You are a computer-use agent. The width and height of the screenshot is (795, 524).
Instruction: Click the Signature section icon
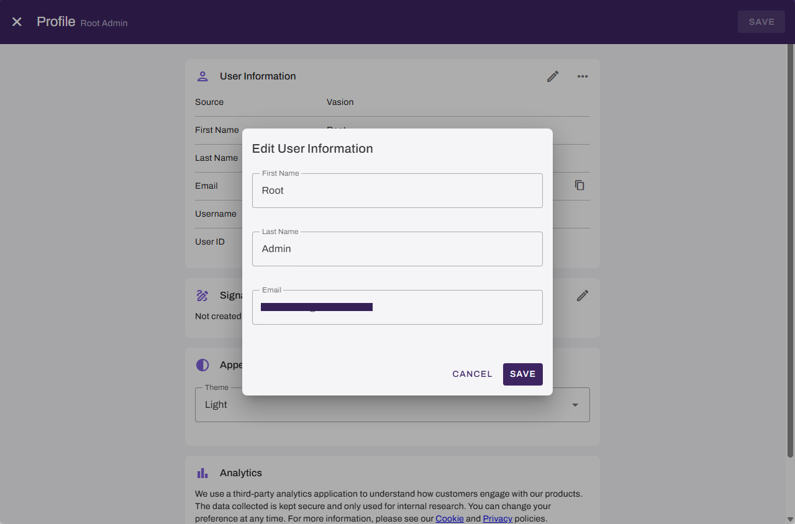pos(202,296)
